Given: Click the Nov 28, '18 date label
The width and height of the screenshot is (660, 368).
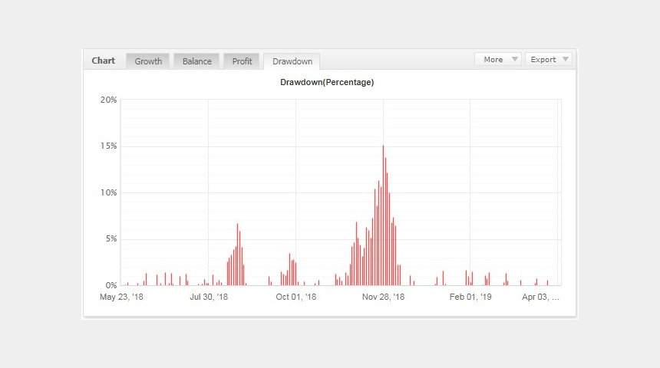Looking at the screenshot, I should click(383, 297).
